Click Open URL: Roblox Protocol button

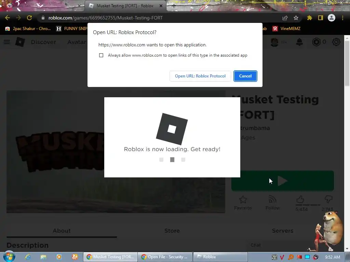(200, 76)
